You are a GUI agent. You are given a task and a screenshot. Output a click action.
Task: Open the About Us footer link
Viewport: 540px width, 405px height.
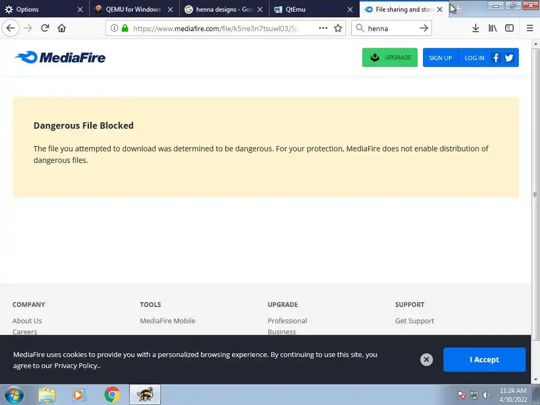coord(27,321)
